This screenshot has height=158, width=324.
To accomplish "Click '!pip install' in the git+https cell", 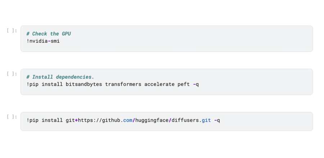I will [x=40, y=120].
